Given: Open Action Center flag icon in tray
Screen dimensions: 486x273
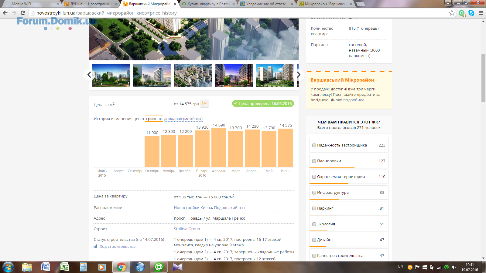Looking at the screenshot, I should click(x=417, y=267).
